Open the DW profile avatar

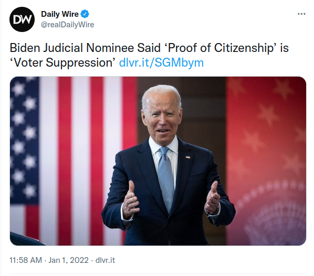point(22,19)
